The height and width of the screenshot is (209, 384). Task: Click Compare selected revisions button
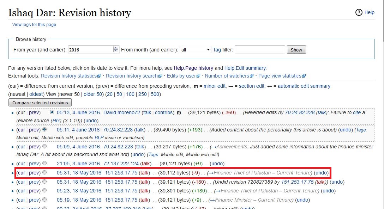point(40,103)
